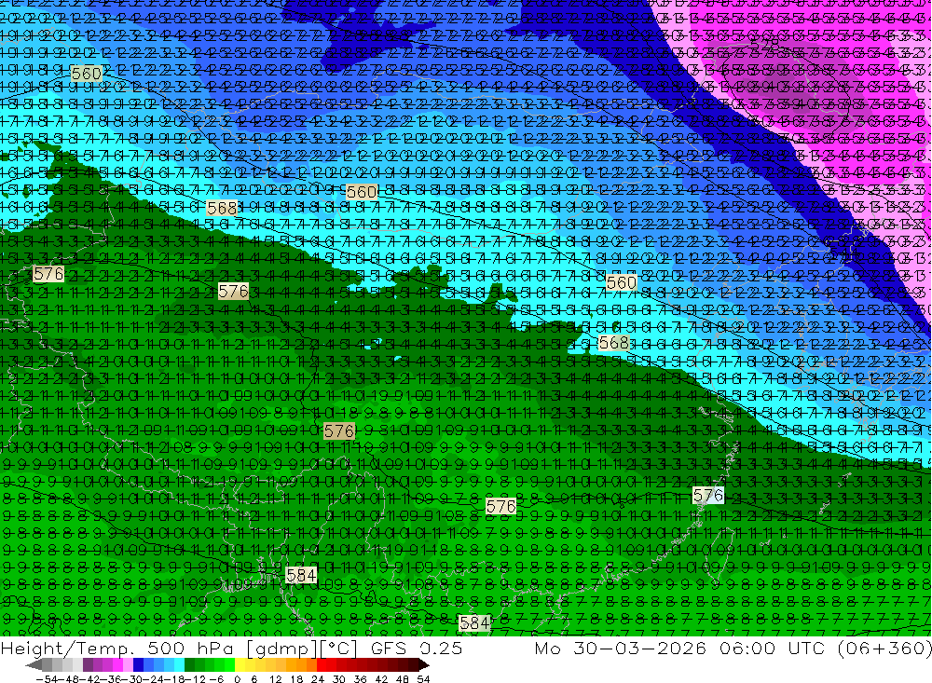This screenshot has height=683, width=932.
Task: Click legend value 0
Action: coord(237,679)
